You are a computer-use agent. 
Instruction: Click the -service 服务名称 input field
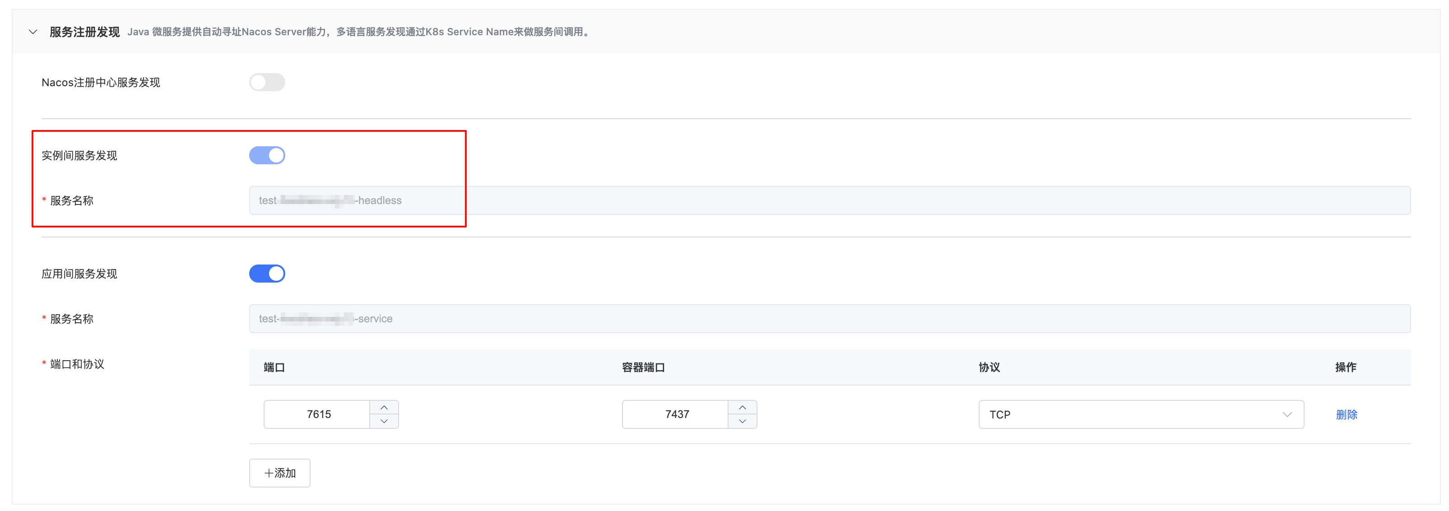tap(829, 319)
